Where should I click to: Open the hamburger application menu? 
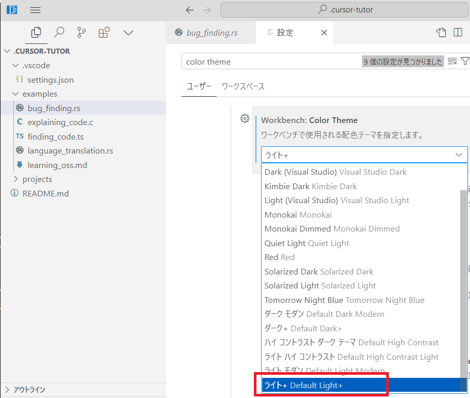[35, 10]
